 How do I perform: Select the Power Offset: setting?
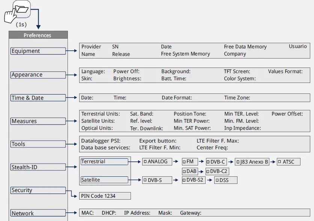tap(287, 114)
